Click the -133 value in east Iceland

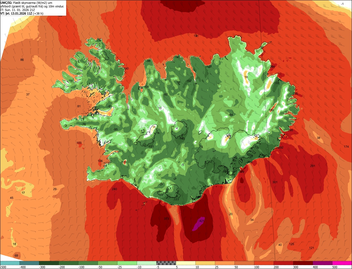click(x=276, y=83)
